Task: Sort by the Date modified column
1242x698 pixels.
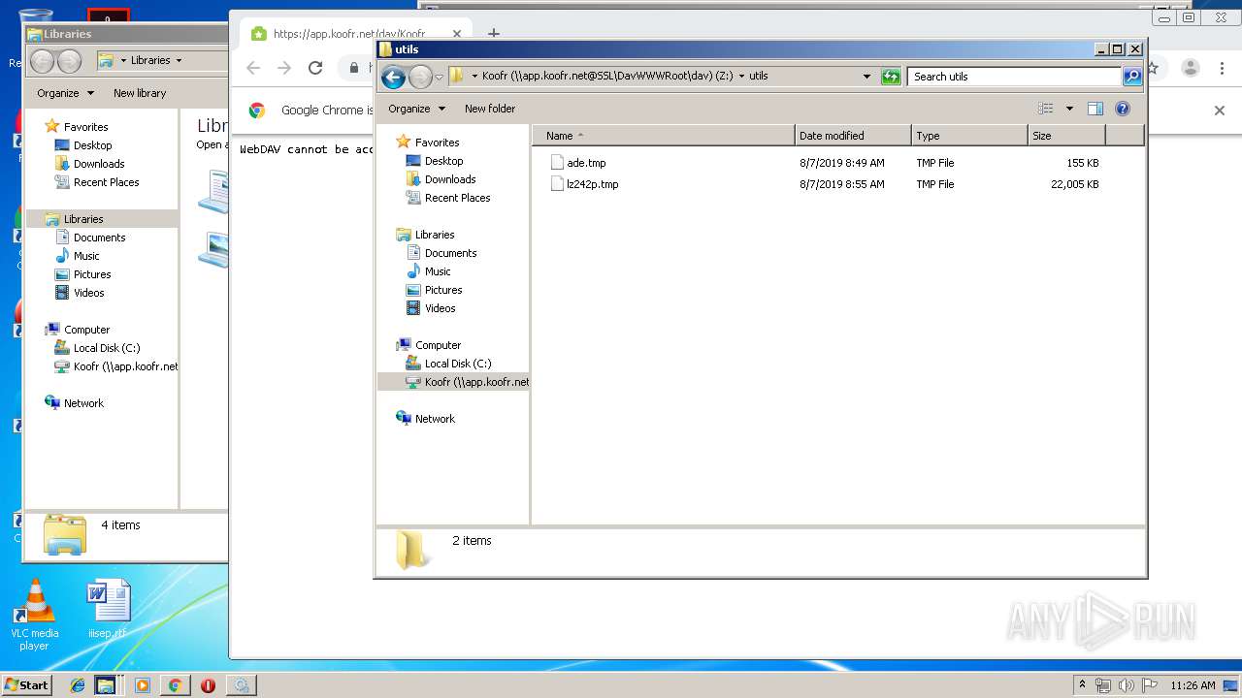Action: point(853,136)
